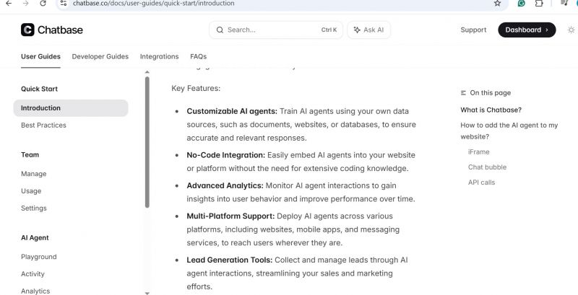Focus the Search docs field

click(x=276, y=30)
